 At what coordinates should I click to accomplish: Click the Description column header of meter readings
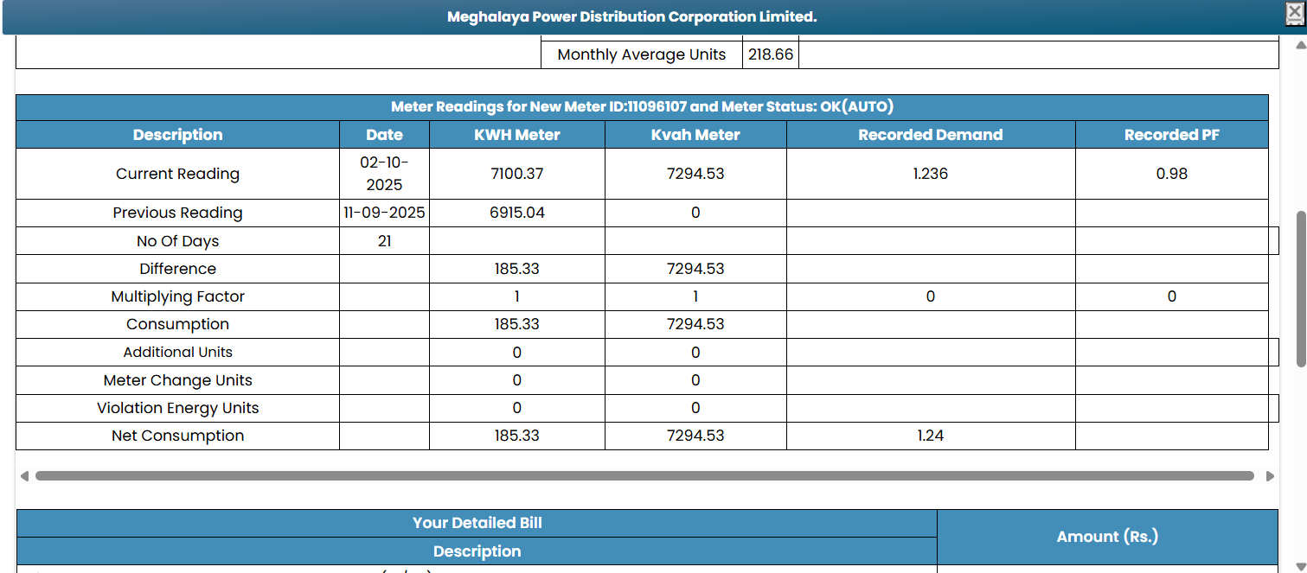click(x=177, y=135)
